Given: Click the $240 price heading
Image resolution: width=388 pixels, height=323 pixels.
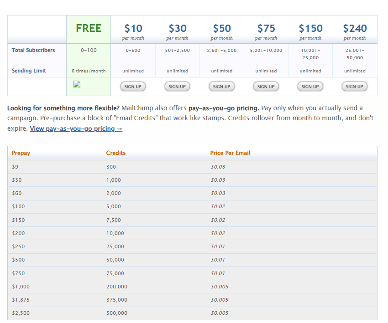Looking at the screenshot, I should pyautogui.click(x=355, y=28).
